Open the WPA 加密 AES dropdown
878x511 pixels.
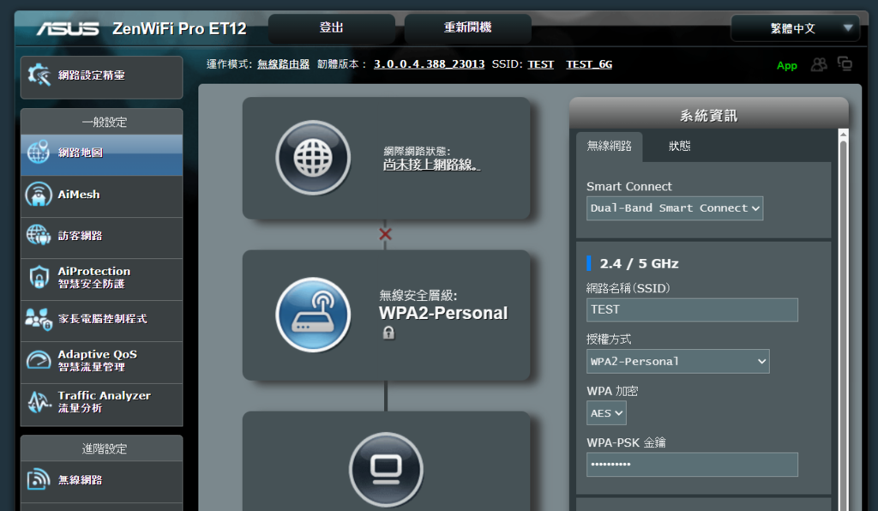(x=606, y=413)
